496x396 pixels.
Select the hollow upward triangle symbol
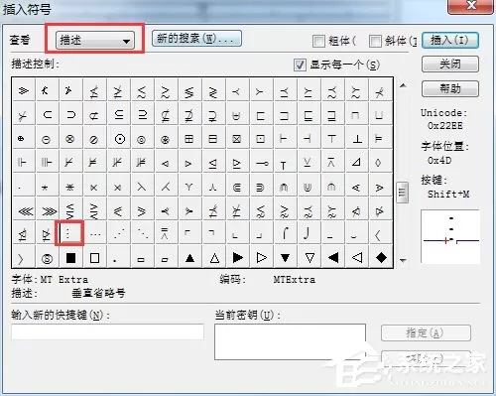(x=214, y=258)
